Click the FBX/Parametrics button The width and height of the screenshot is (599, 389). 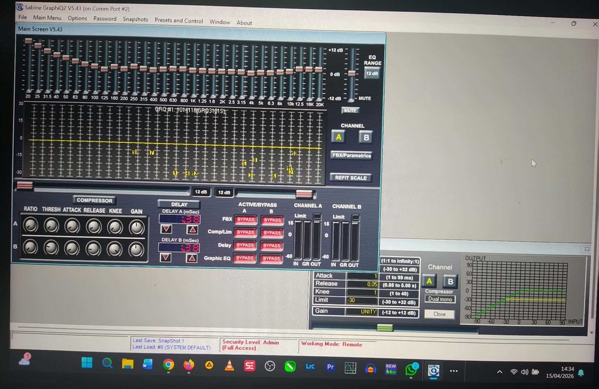pos(352,156)
